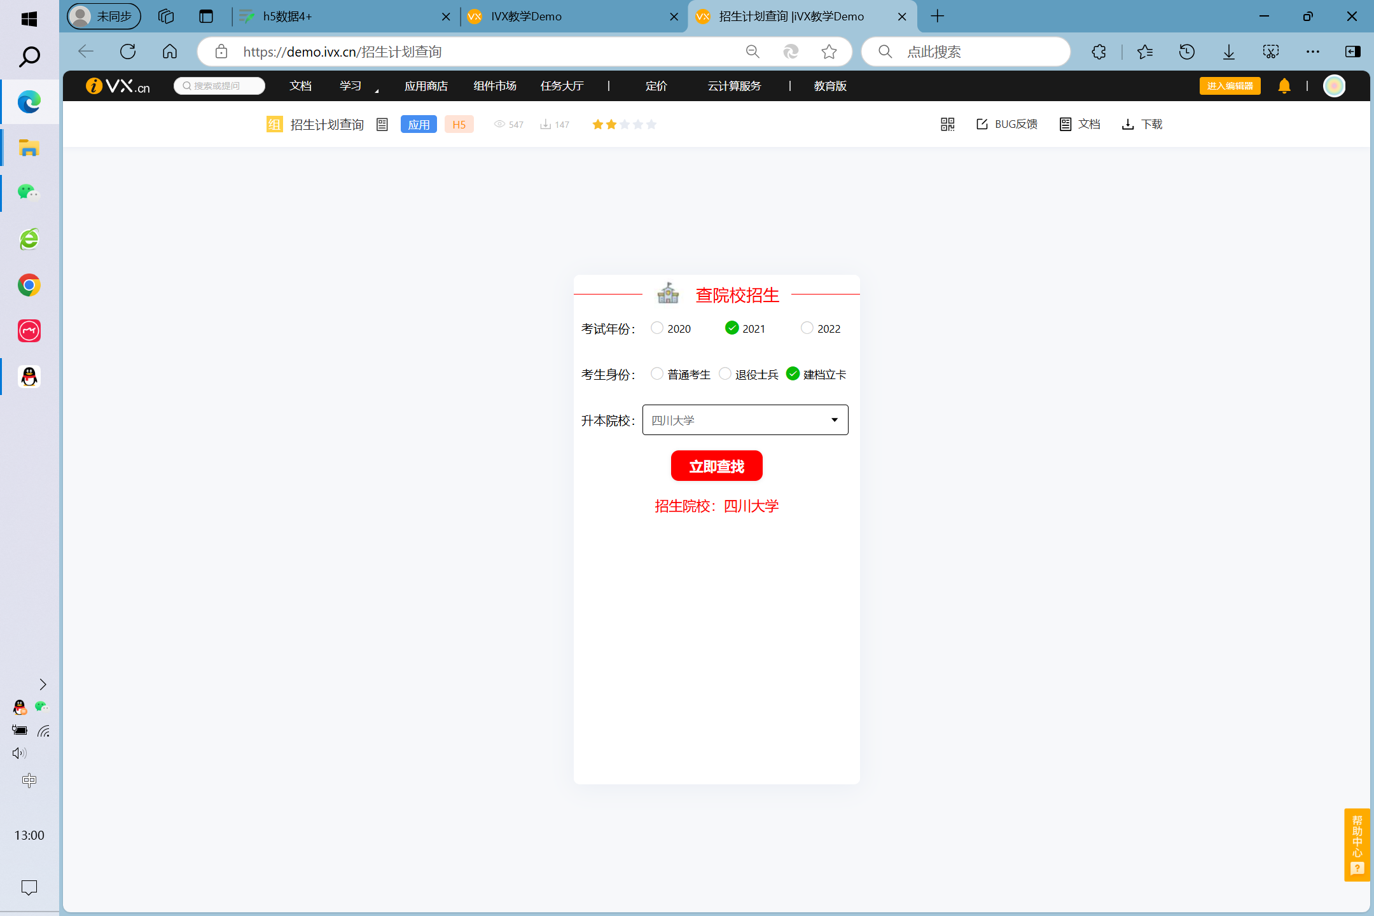This screenshot has width=1374, height=916.
Task: Click the H5 tag
Action: pos(459,124)
